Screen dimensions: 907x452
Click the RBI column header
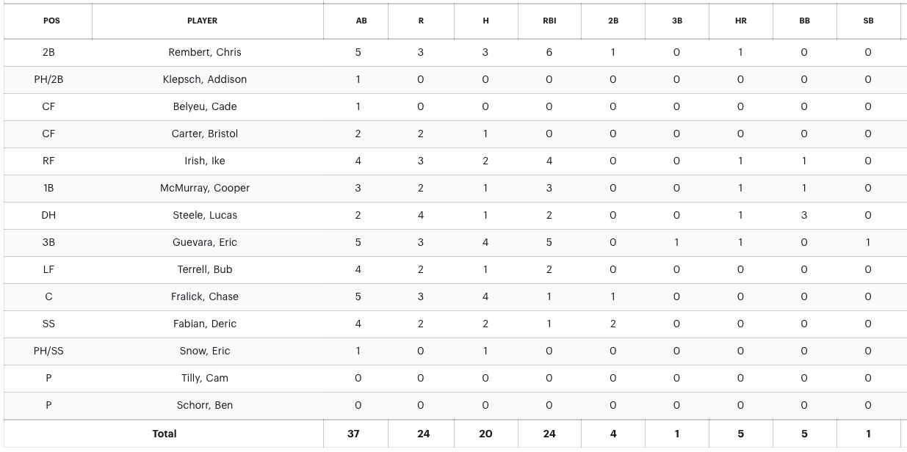(x=549, y=21)
